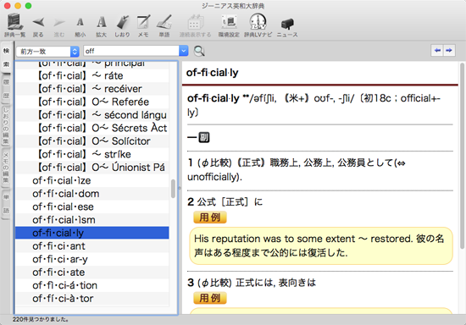Show the first 用例 example button
This screenshot has height=325, width=466.
point(210,218)
